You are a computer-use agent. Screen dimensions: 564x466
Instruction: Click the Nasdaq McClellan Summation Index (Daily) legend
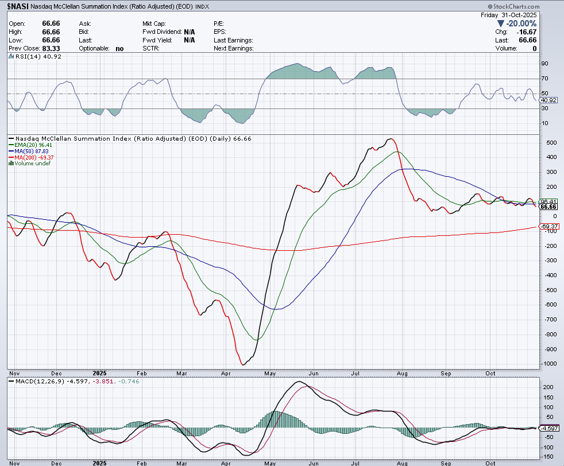coord(133,139)
